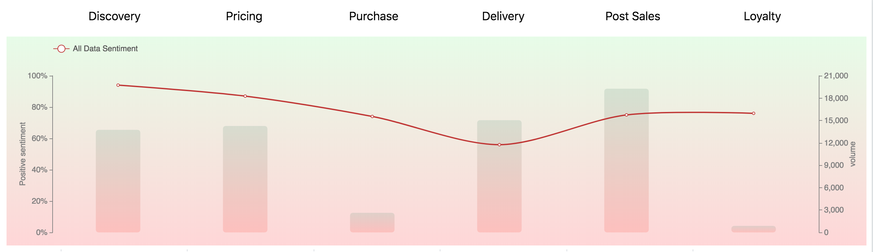Click the Discovery sentiment data point
873x252 pixels.
click(x=118, y=85)
